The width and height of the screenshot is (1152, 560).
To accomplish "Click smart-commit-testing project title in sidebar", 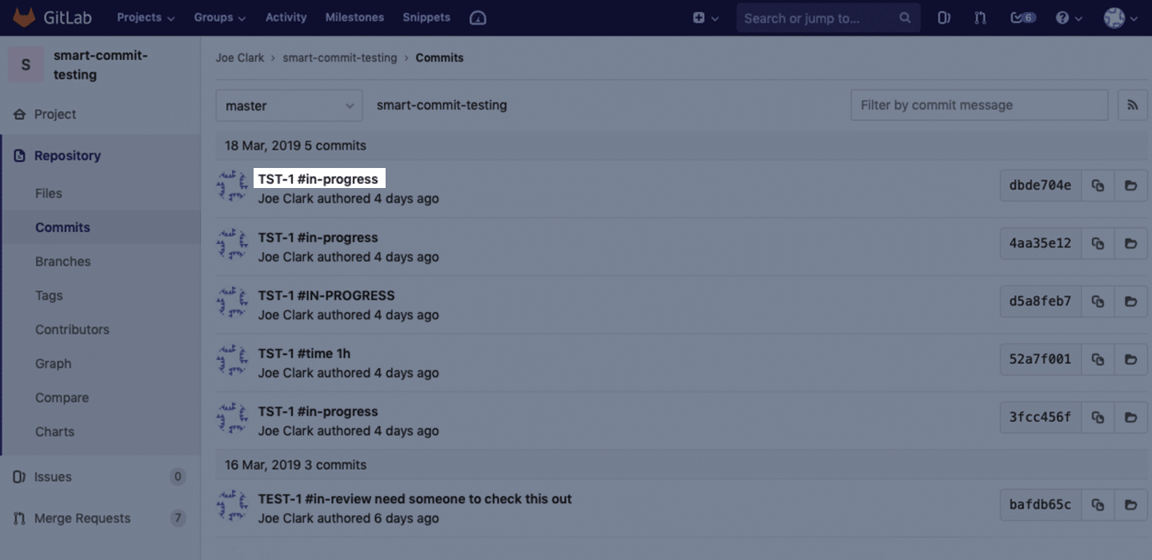I will pos(101,65).
